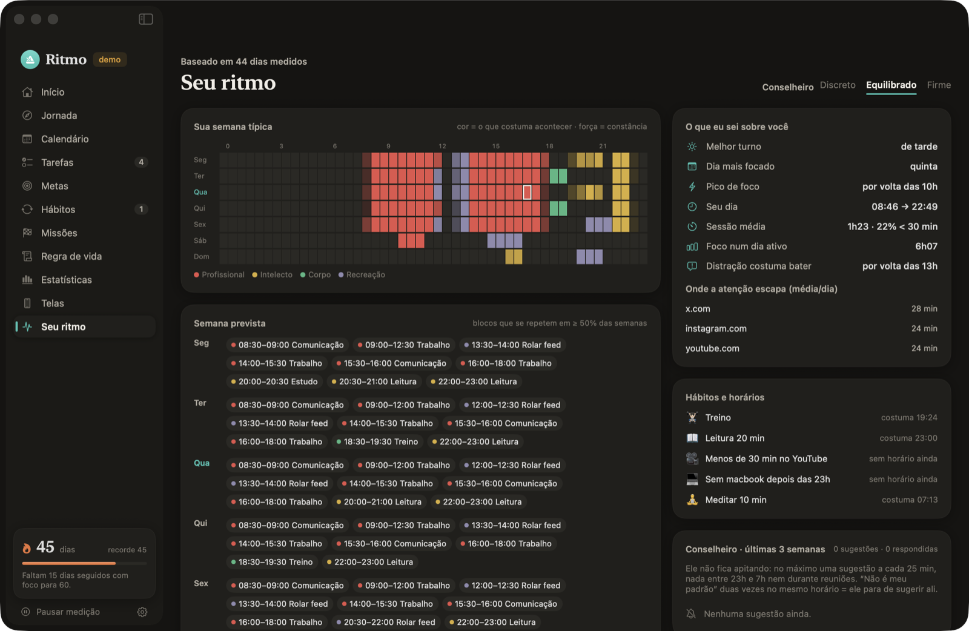This screenshot has height=631, width=969.
Task: Switch advisor mode to Discreto
Action: coord(838,85)
